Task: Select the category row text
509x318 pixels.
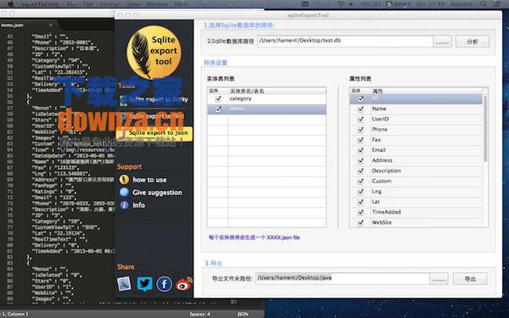Action: [x=240, y=98]
